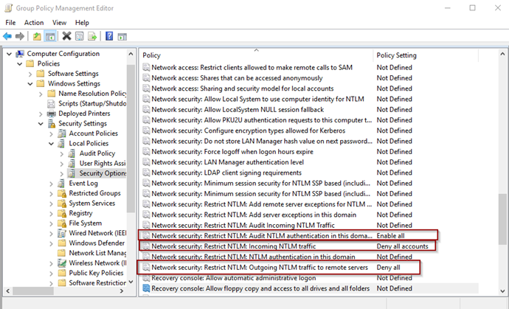This screenshot has width=509, height=309.
Task: Click the Registry locked folder icon
Action: point(62,213)
